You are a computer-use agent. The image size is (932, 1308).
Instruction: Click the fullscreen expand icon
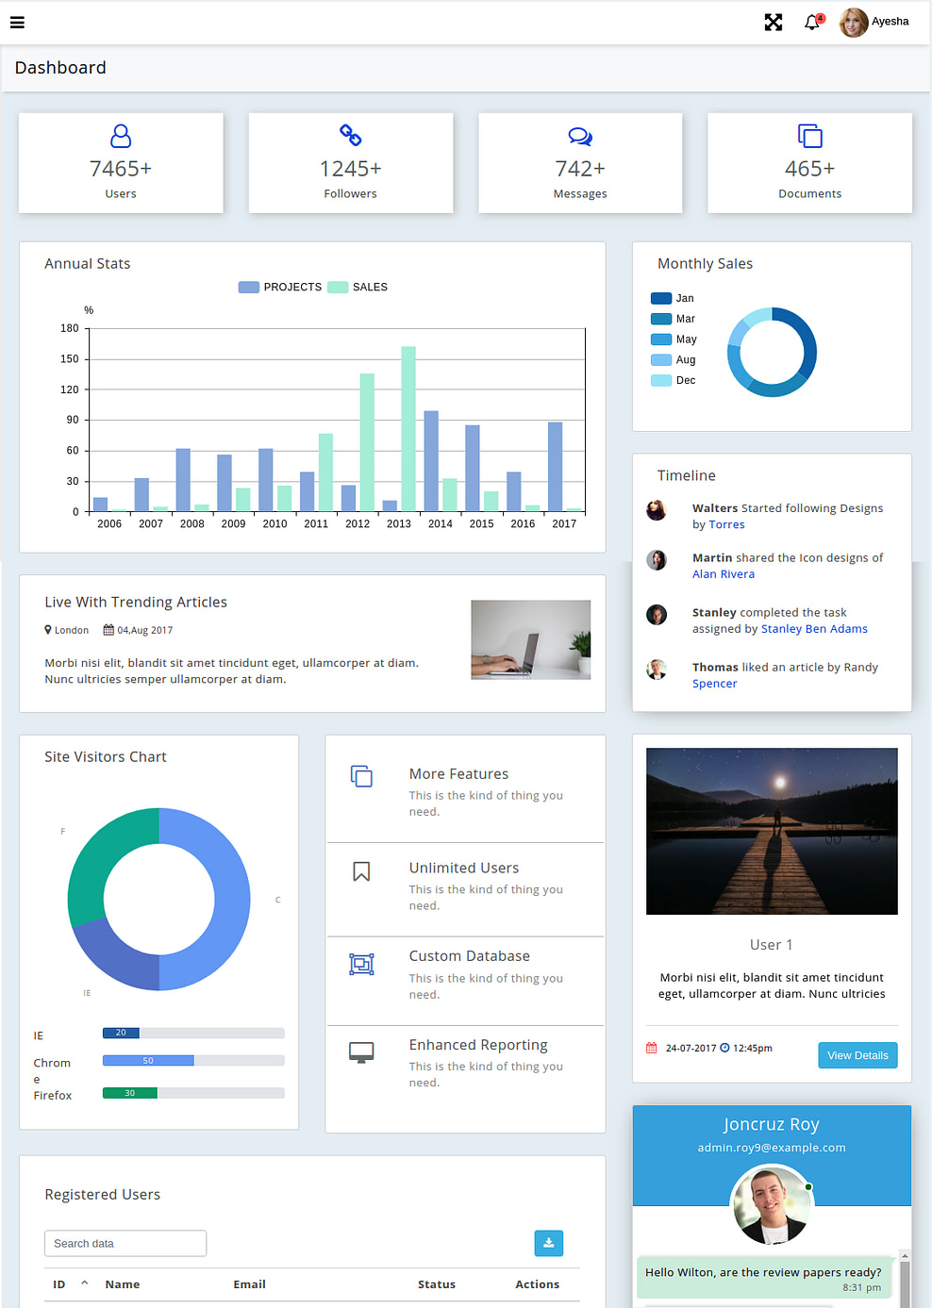774,21
